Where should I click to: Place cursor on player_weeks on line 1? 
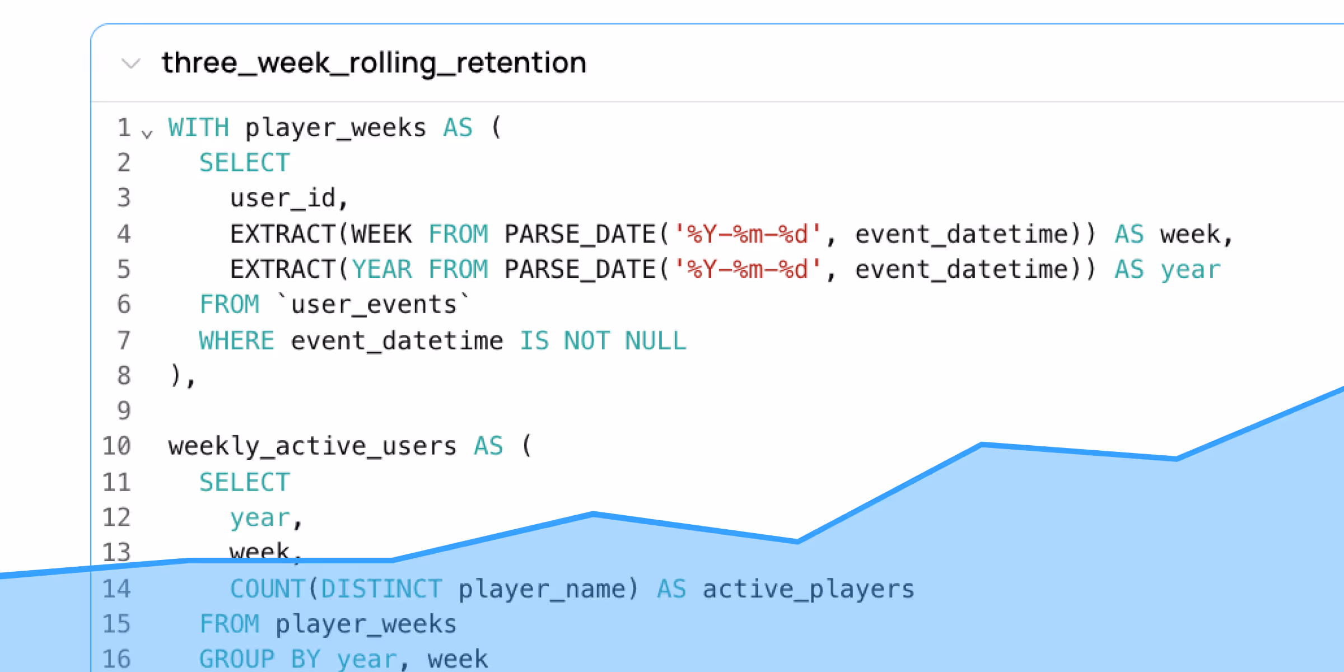click(x=335, y=128)
